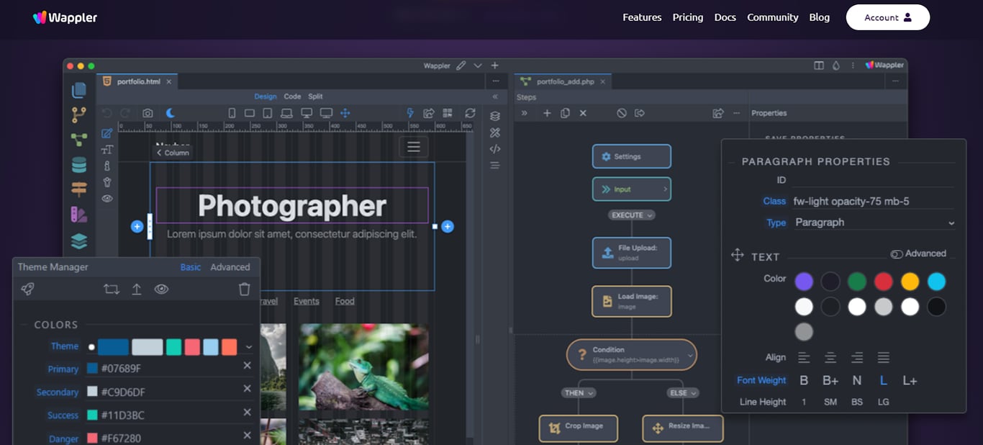Expand the Theme palette dropdown arrow
The height and width of the screenshot is (445, 983).
(x=248, y=347)
